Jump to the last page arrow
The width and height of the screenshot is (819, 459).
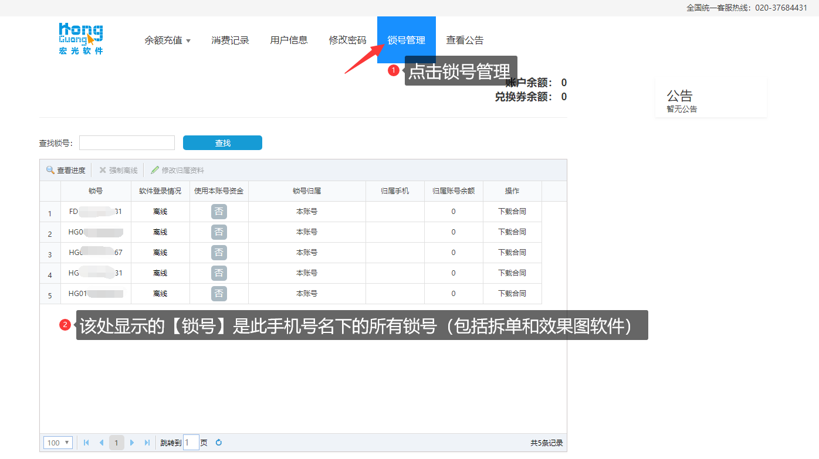pos(147,443)
